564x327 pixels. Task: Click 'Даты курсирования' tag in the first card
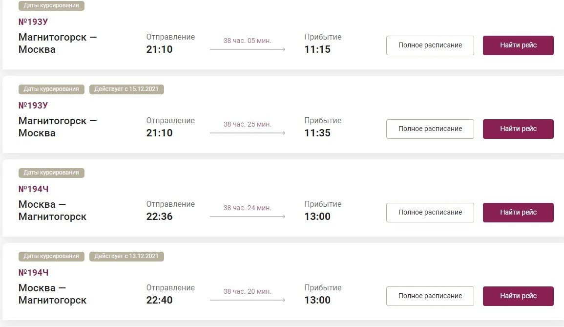(51, 6)
